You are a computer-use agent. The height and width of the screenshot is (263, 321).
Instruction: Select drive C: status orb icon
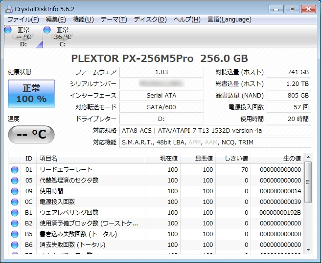[x=47, y=30]
